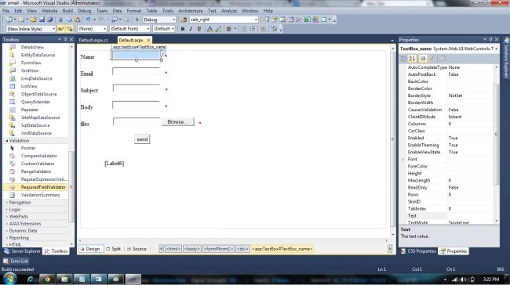Click the numbered list icon

pos(253,29)
